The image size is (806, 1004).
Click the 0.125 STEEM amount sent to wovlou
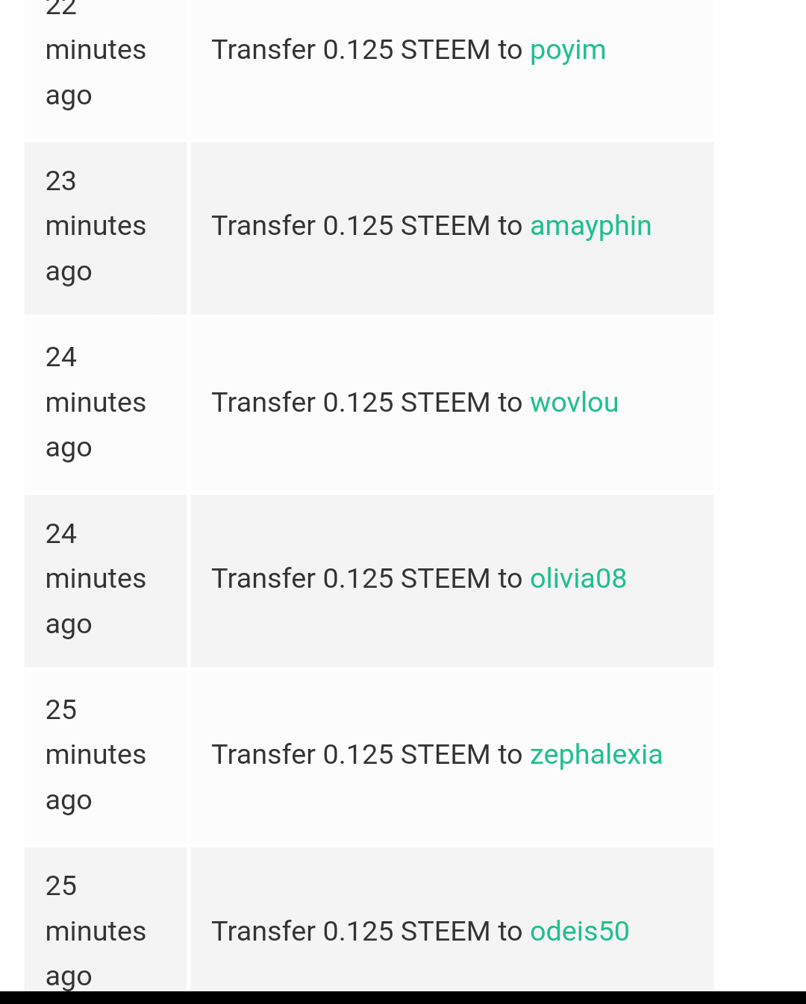406,403
